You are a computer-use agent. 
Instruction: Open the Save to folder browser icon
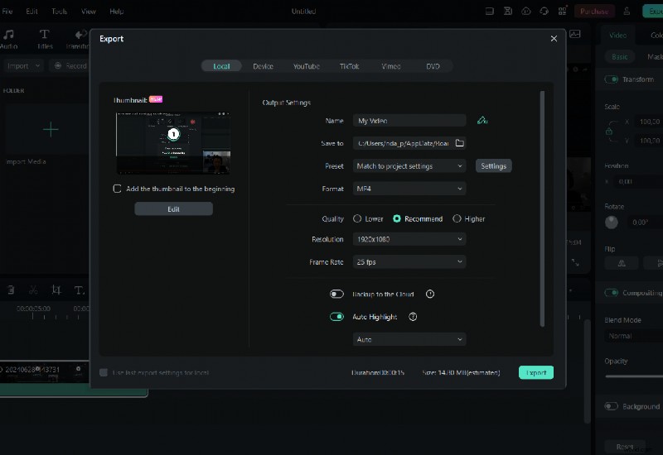click(460, 143)
